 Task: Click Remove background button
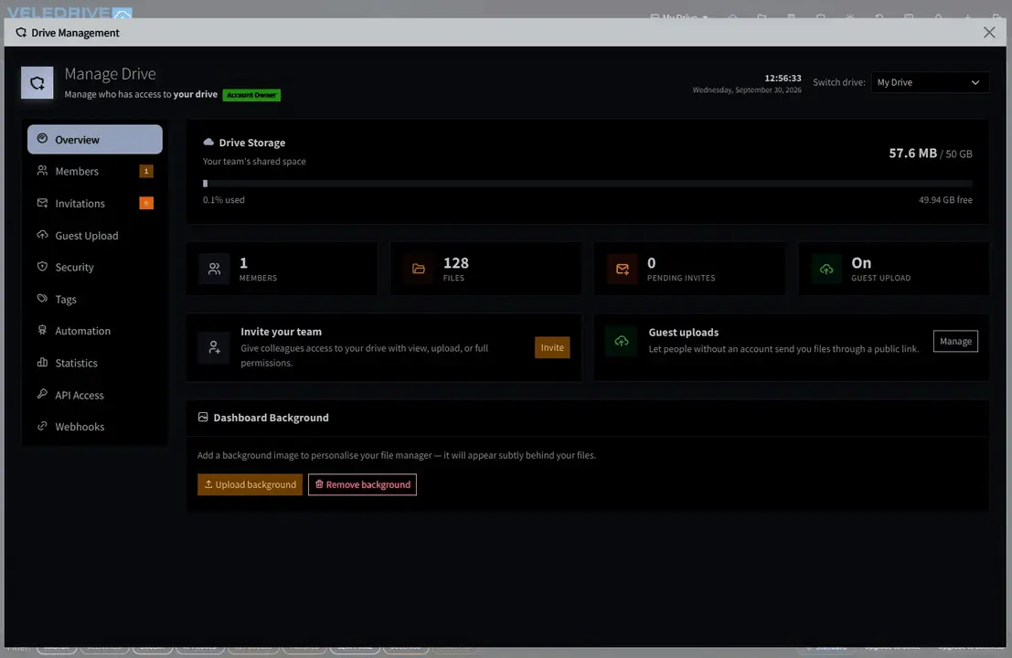362,484
